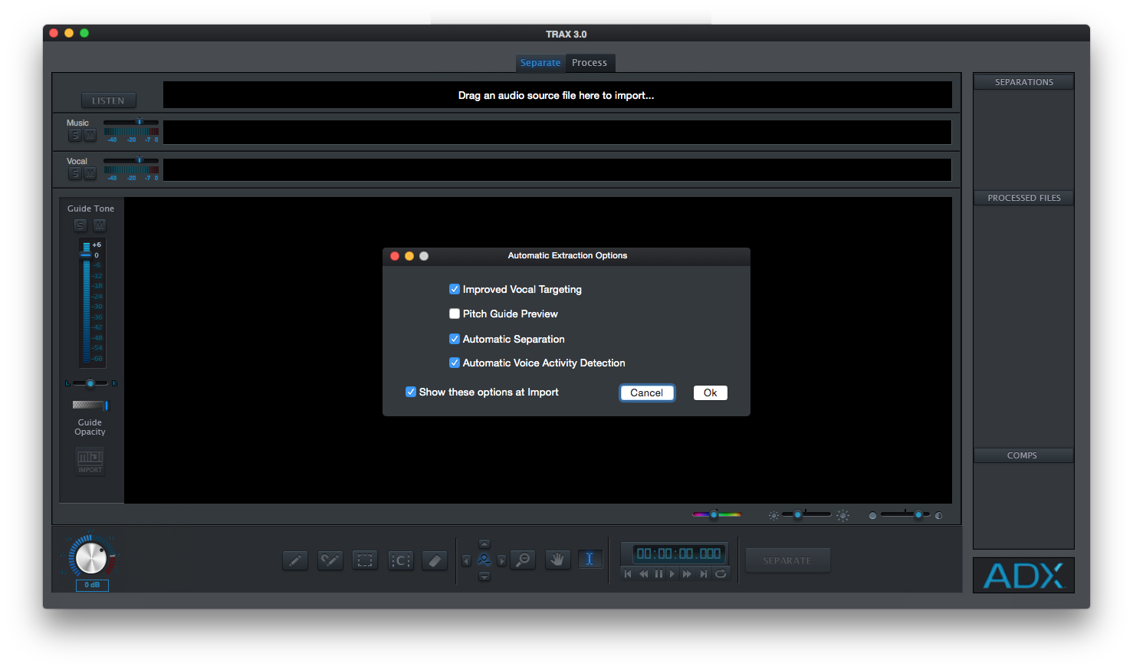
Task: Solo the Music track
Action: [x=74, y=135]
